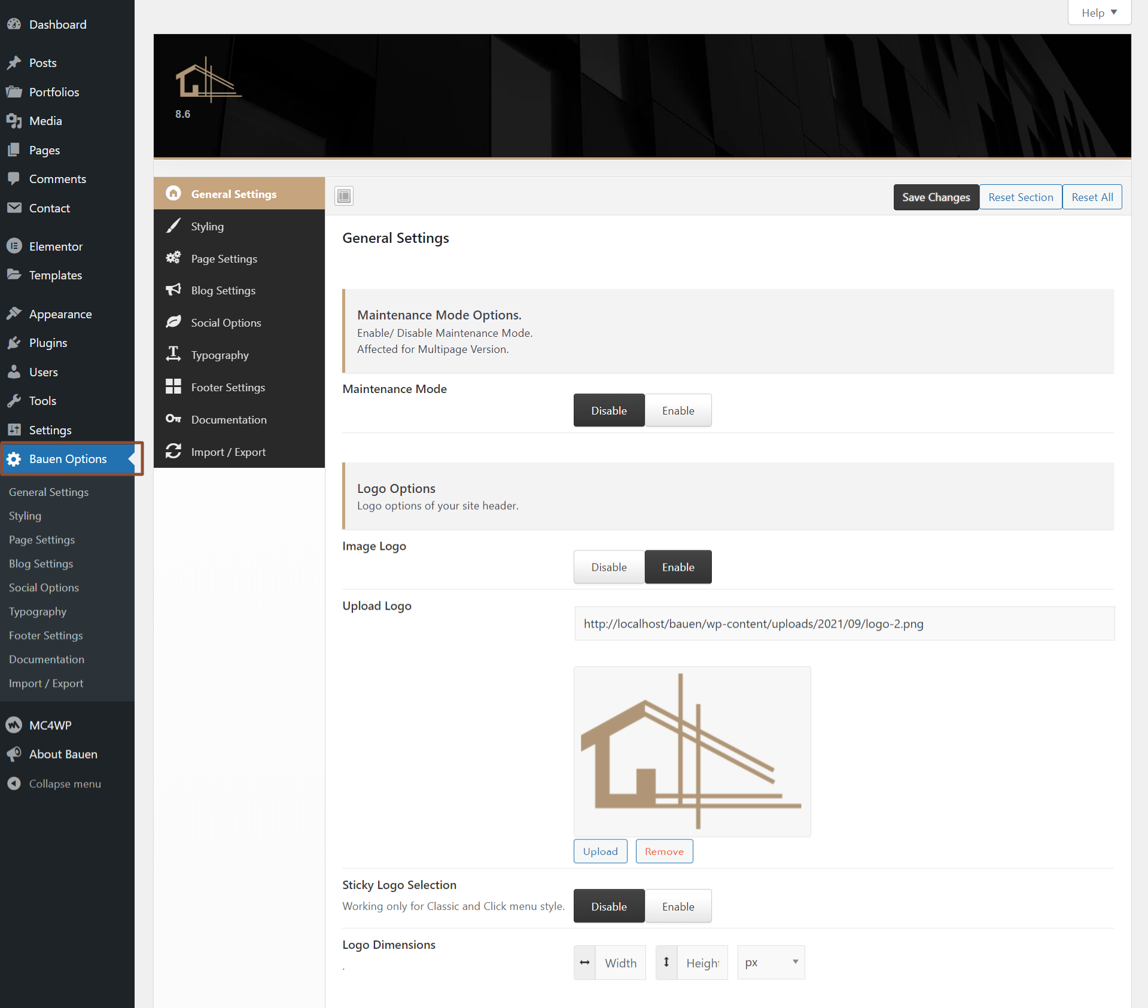The height and width of the screenshot is (1008, 1148).
Task: Open Page Settings submenu in admin sidebar
Action: click(x=42, y=540)
